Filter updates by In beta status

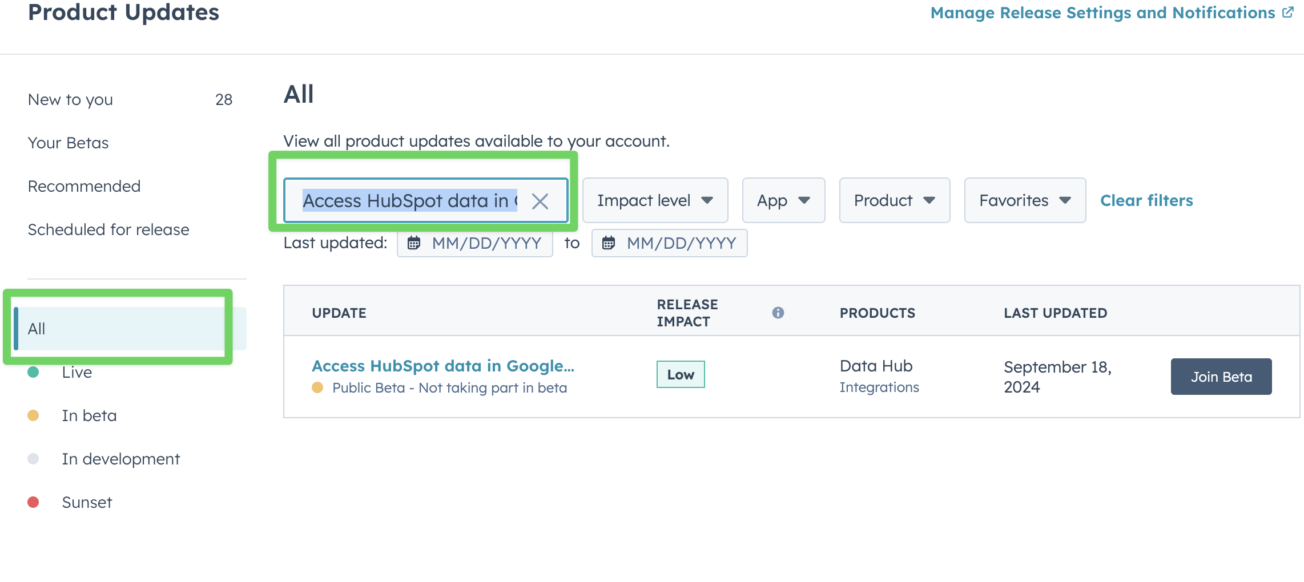[x=89, y=416]
